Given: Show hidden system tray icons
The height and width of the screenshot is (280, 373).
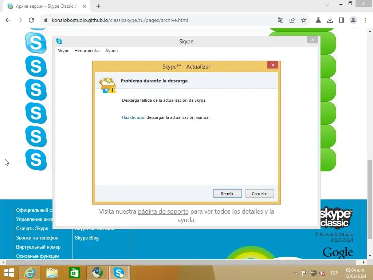Looking at the screenshot, I should (x=296, y=273).
